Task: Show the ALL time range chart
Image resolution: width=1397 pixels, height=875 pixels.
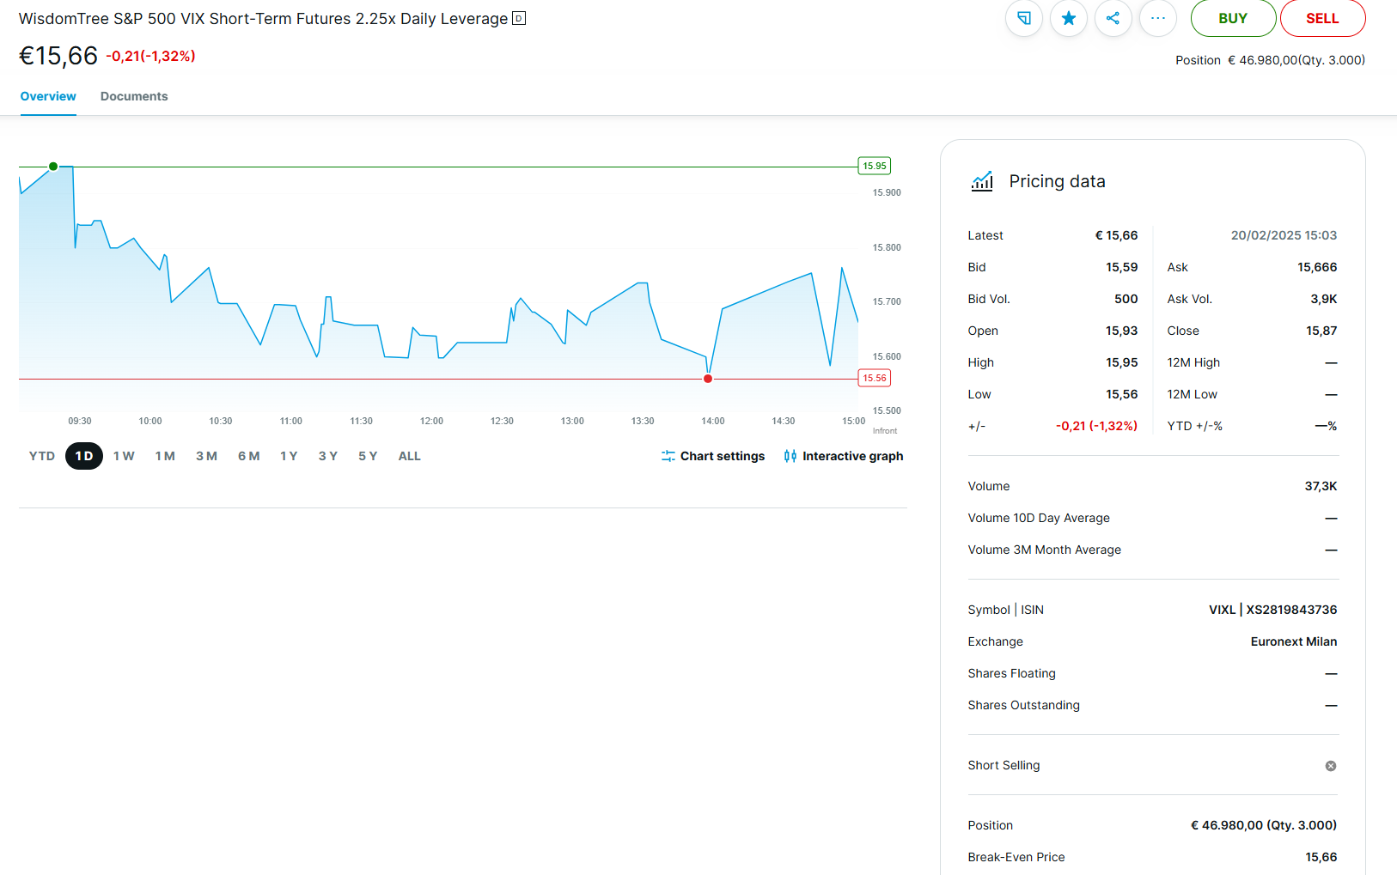Action: tap(409, 456)
